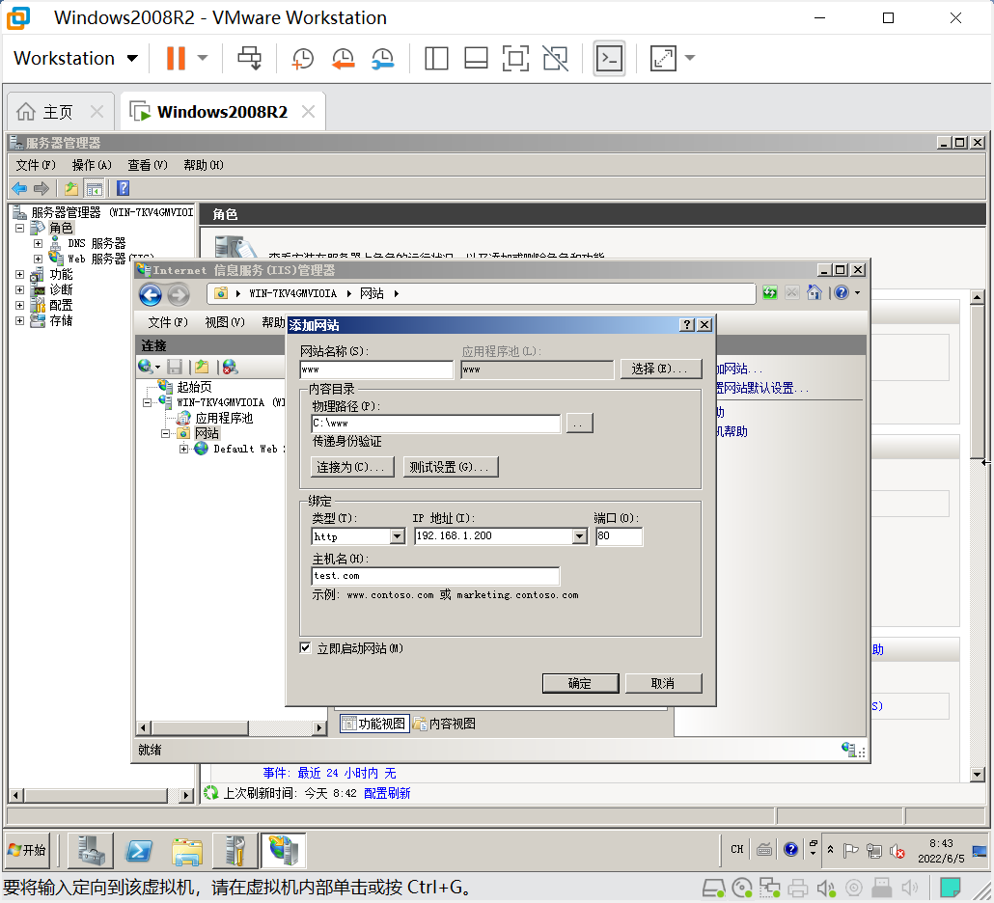Click the 开始 start button
Viewport: 994px width, 903px height.
(27, 850)
